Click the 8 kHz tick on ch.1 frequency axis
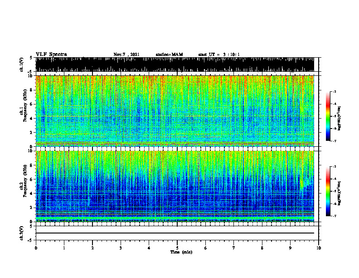This screenshot has height=278, width=359. (x=32, y=90)
